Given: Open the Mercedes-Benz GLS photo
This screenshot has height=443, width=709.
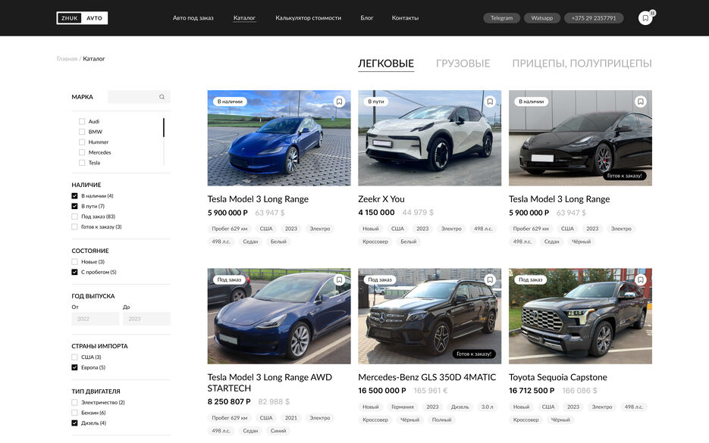Looking at the screenshot, I should pos(429,316).
